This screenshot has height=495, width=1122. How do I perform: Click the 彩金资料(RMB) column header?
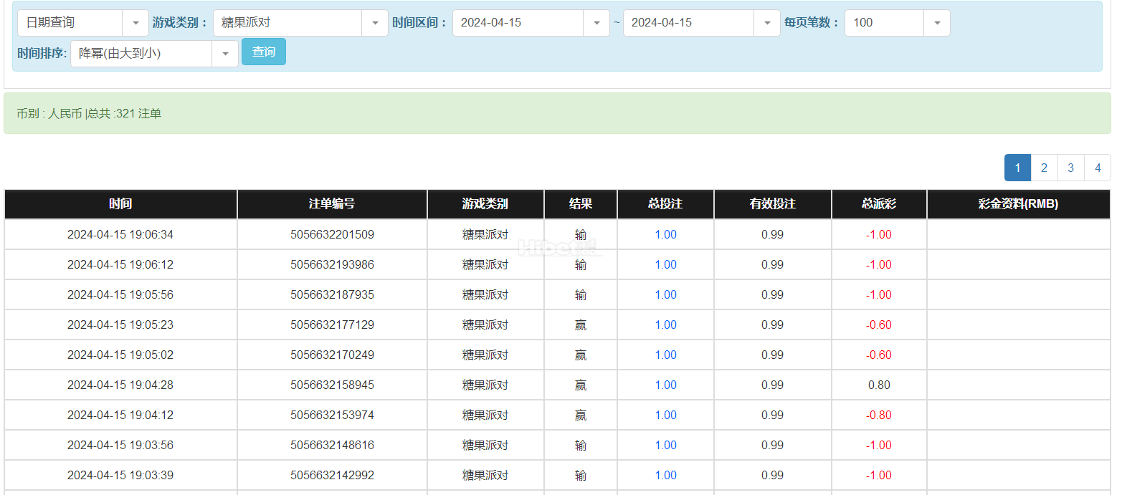(x=1018, y=204)
